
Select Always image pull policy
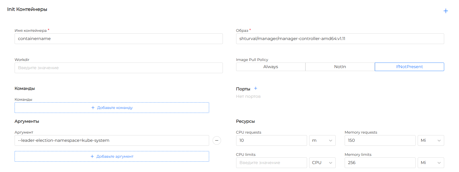(271, 67)
